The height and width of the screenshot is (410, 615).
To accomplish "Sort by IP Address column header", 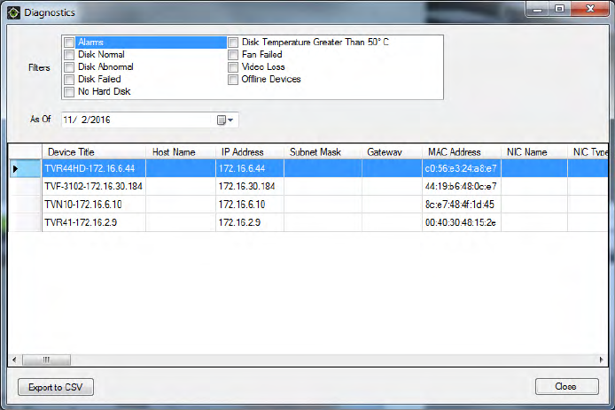I will pos(249,152).
